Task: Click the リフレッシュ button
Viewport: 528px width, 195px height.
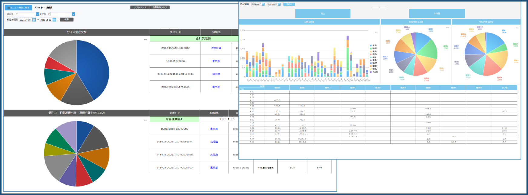Action: (x=140, y=8)
